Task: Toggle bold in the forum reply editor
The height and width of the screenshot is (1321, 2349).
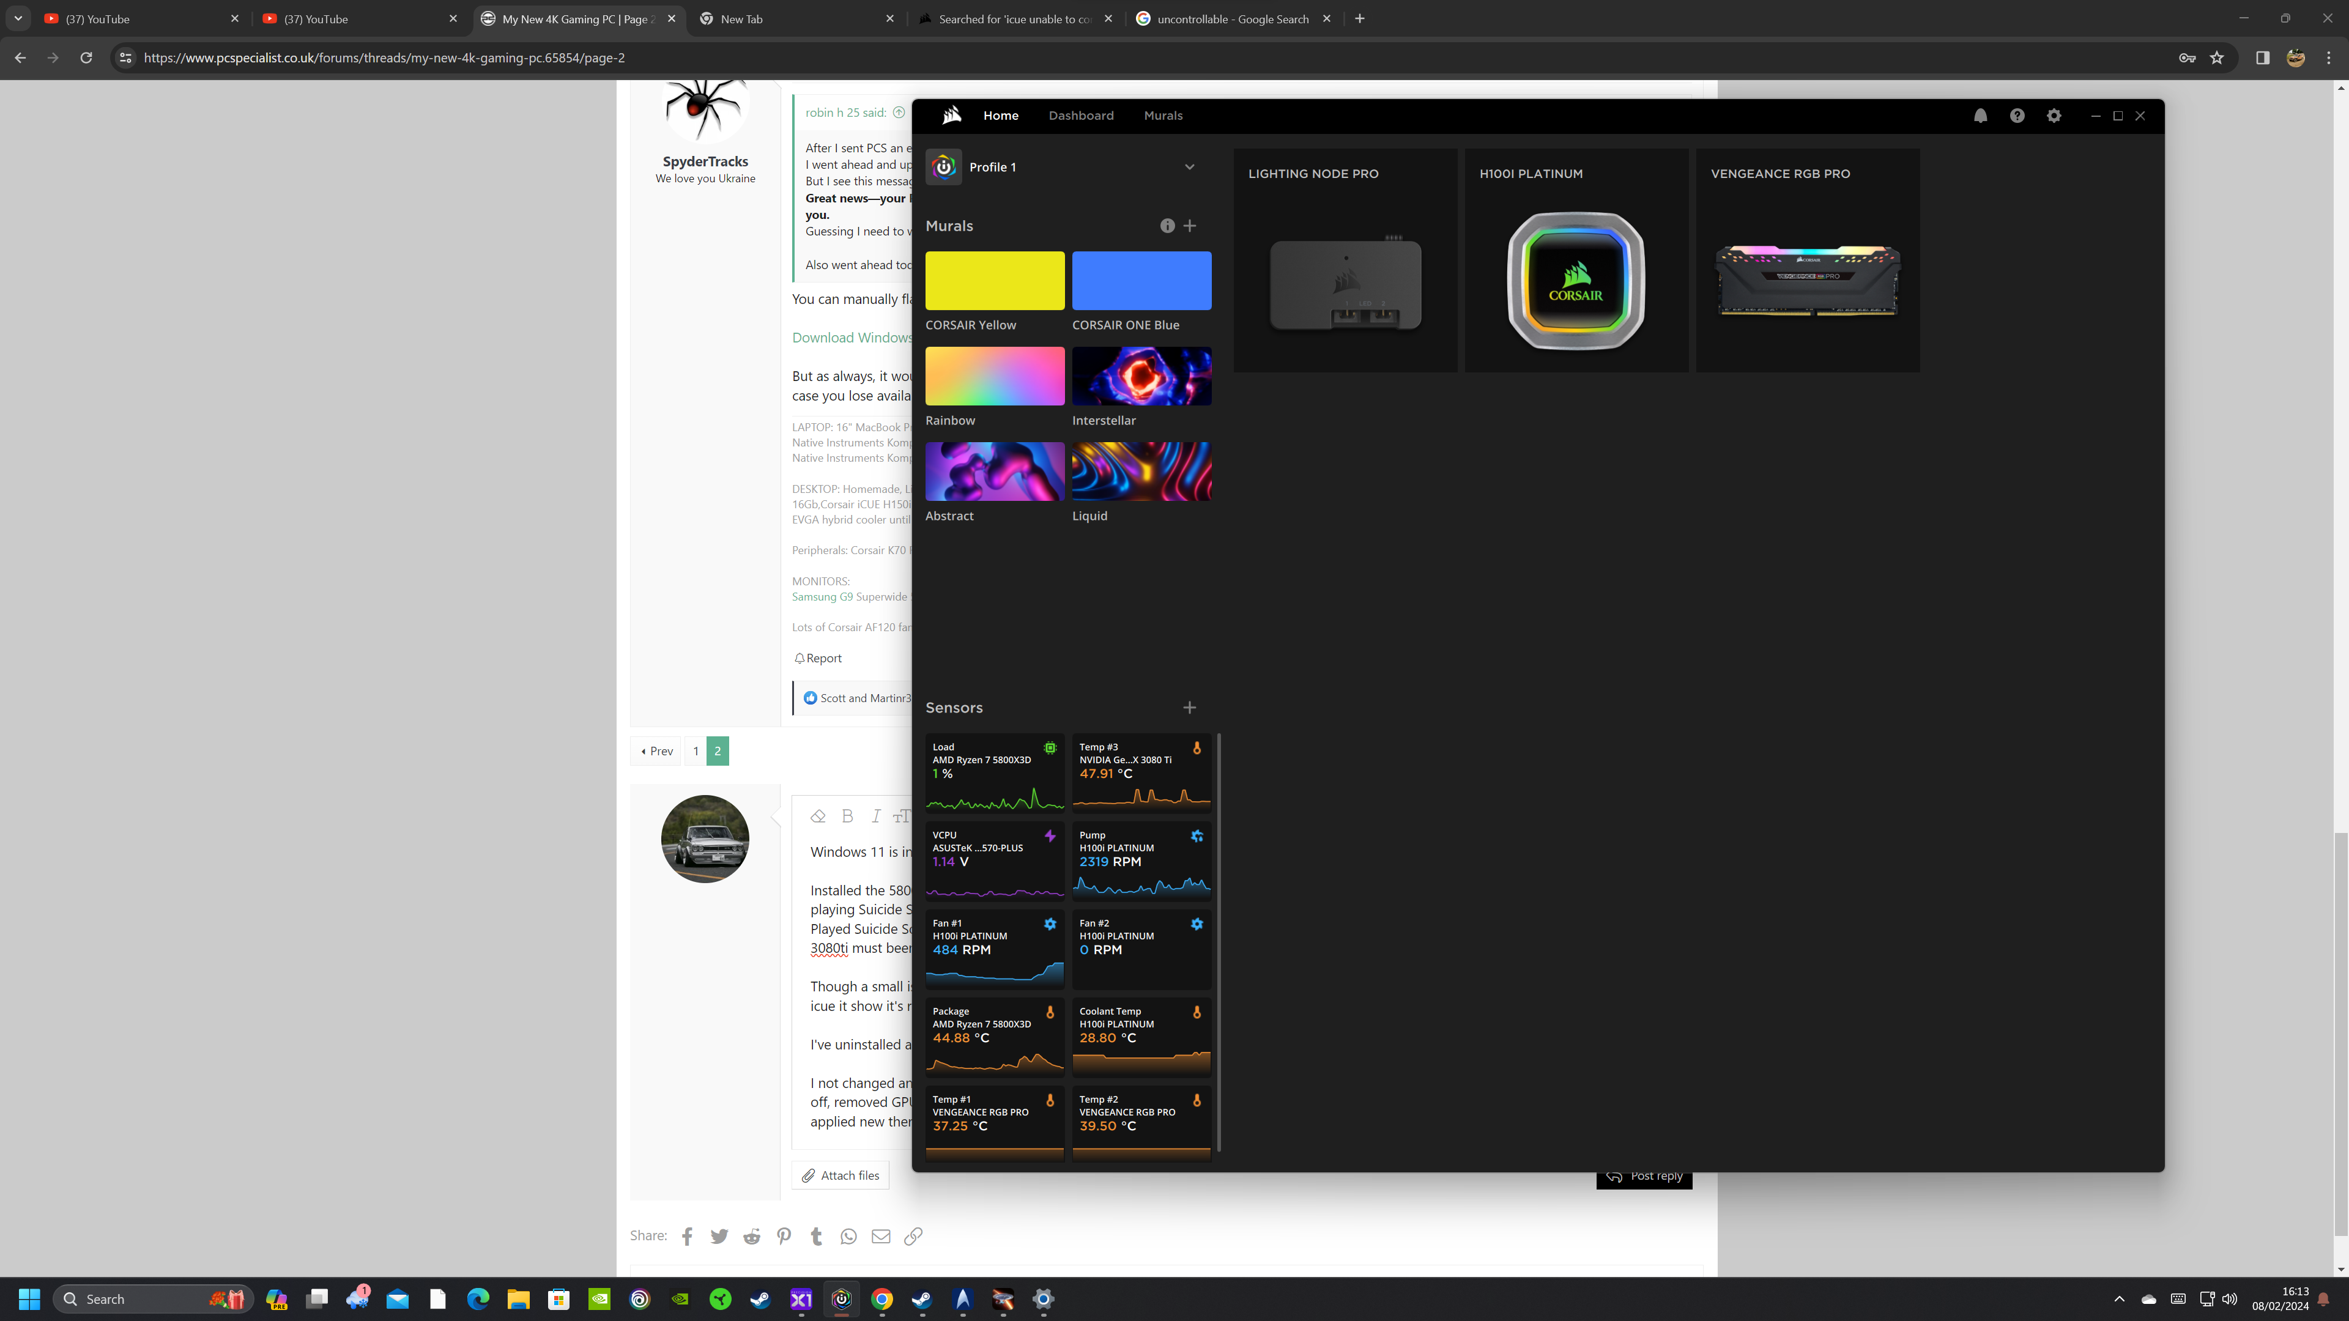Action: pos(847,816)
